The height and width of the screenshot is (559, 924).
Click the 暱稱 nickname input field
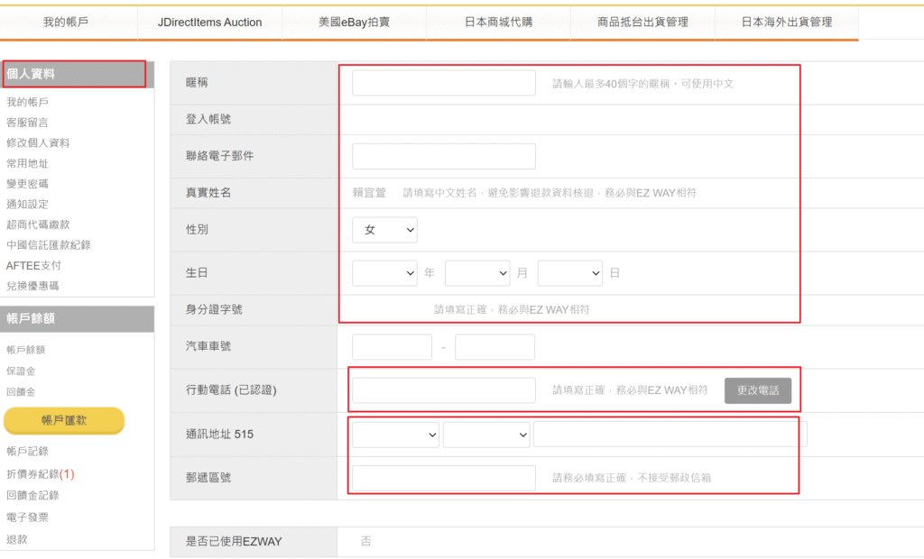coord(443,83)
